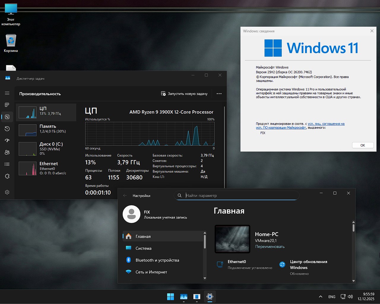This screenshot has height=304, width=380.
Task: Open App history in Task Manager sidebar
Action: click(x=7, y=129)
